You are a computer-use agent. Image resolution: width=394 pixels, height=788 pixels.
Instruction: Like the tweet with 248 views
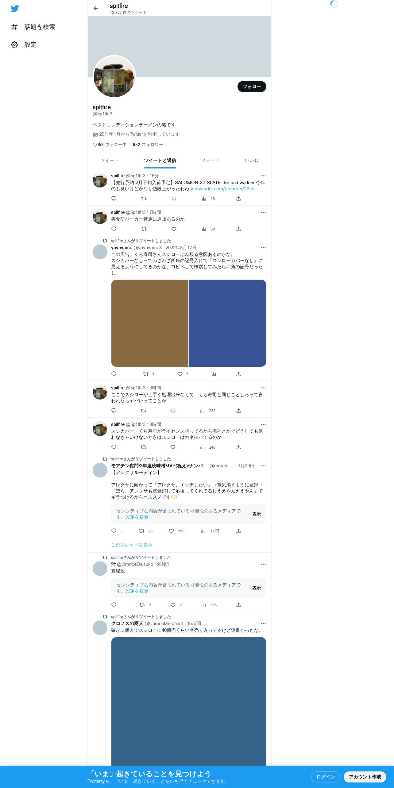coord(173,447)
